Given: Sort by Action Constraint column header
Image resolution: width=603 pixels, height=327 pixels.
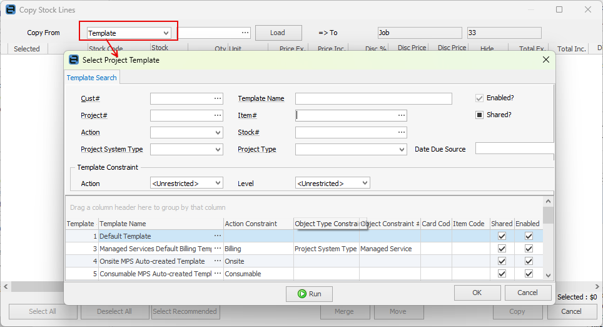Looking at the screenshot, I should point(258,224).
